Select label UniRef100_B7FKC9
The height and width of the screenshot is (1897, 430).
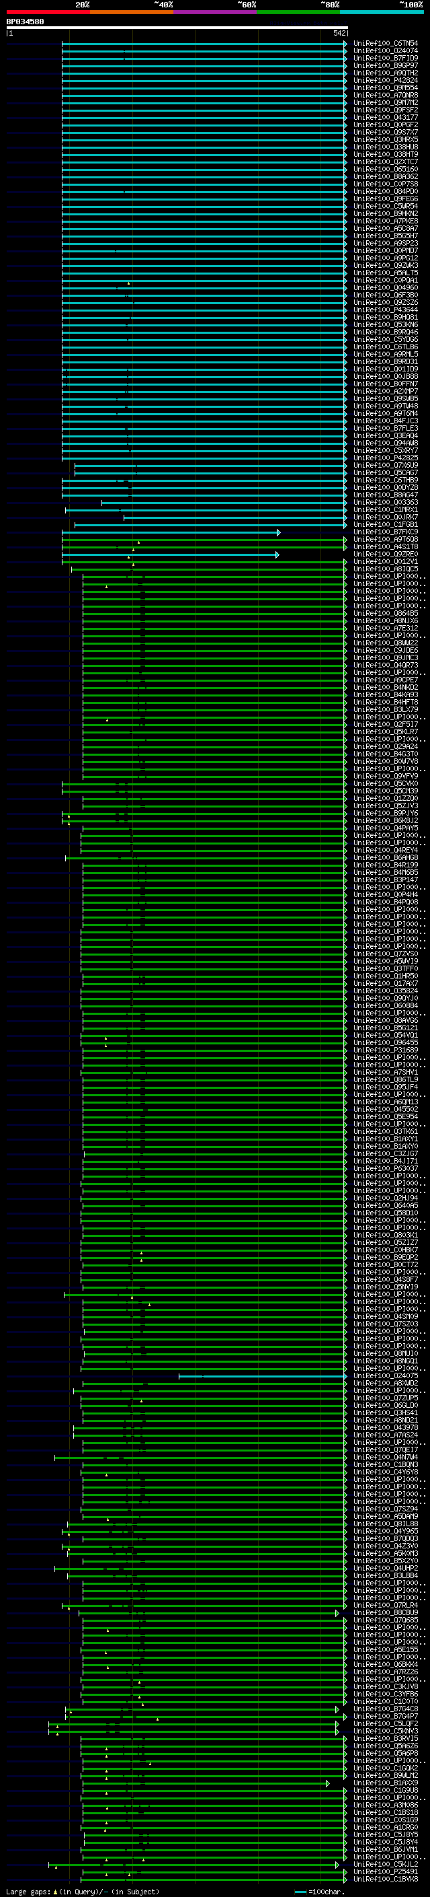386,532
